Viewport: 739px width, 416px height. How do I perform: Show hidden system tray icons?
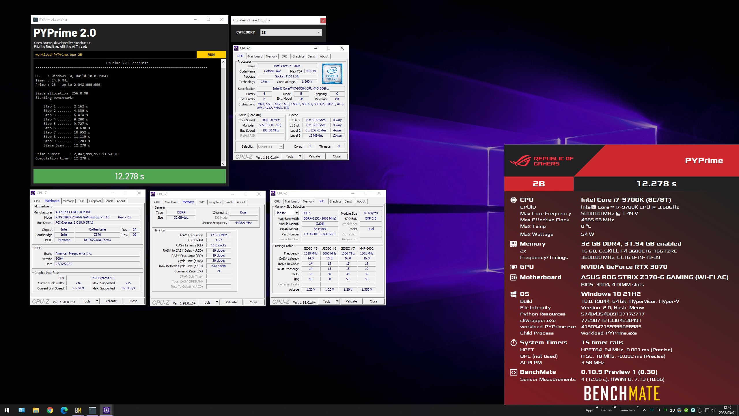(x=644, y=410)
